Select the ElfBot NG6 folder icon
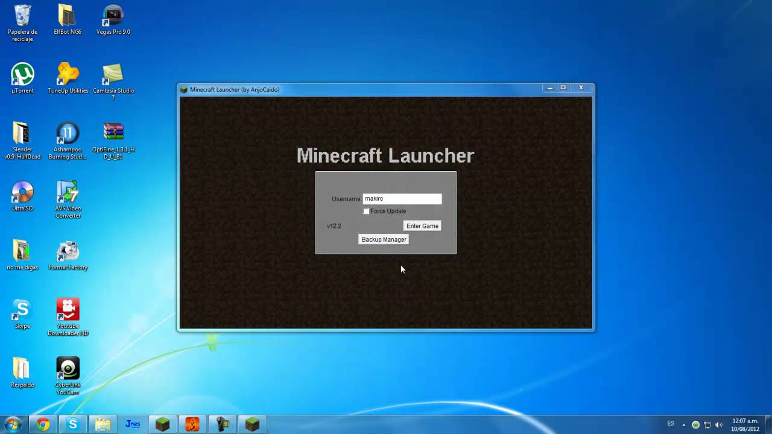The height and width of the screenshot is (434, 772). tap(68, 19)
